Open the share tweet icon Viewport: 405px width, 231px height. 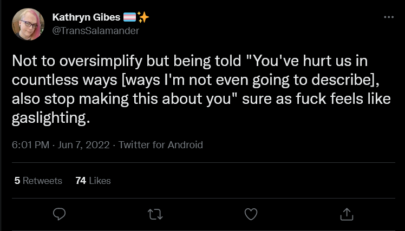(x=347, y=214)
